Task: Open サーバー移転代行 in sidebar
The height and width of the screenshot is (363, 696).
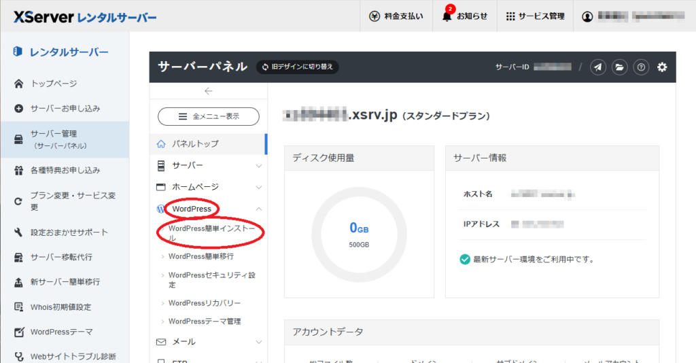Action: (x=61, y=257)
